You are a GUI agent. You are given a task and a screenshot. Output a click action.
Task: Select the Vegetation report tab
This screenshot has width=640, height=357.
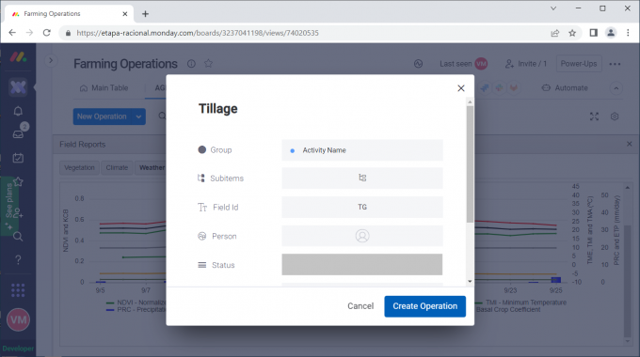pyautogui.click(x=79, y=167)
